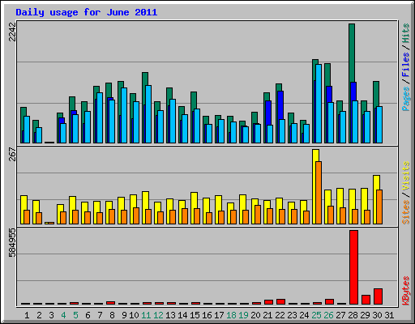Click day label 30 on the x-axis
The image size is (415, 324).
tap(377, 315)
